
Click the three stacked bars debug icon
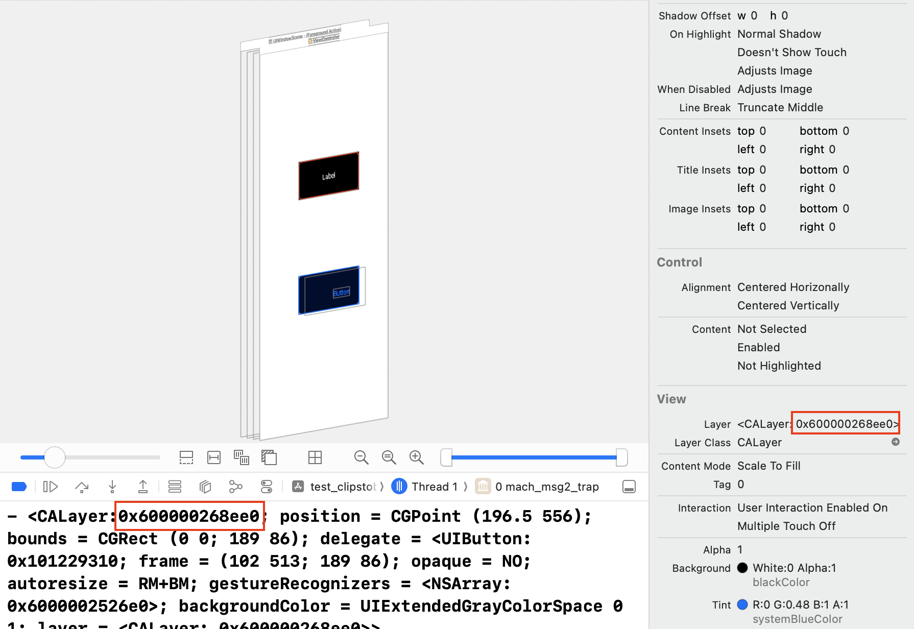(x=175, y=487)
